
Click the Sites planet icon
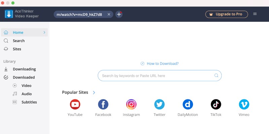[6, 49]
